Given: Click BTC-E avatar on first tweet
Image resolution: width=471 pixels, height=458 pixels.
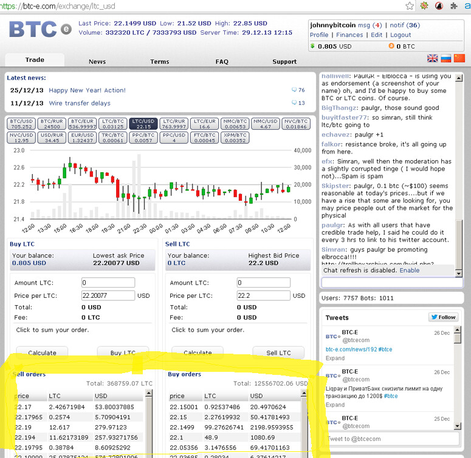Looking at the screenshot, I should pyautogui.click(x=333, y=337).
